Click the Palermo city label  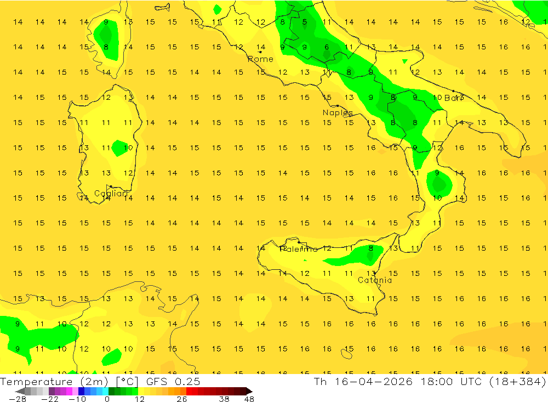click(x=299, y=249)
